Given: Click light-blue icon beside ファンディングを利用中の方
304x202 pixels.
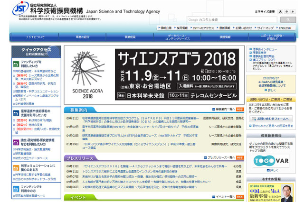Looking at the screenshot, I should click(16, 189).
